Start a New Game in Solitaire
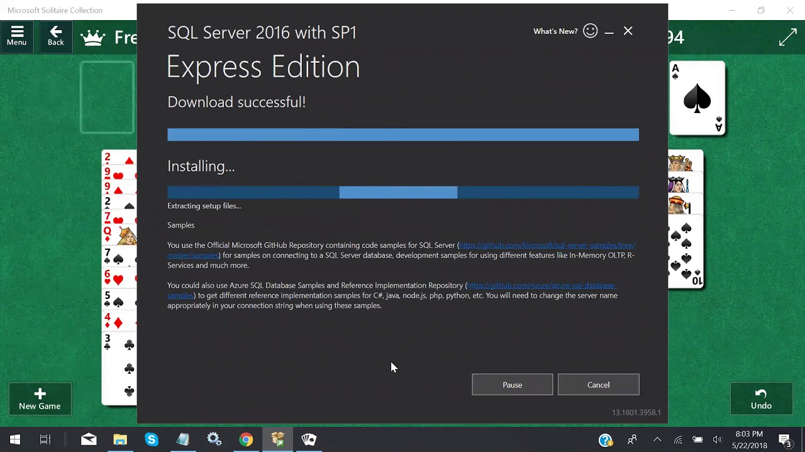805x452 pixels. pyautogui.click(x=40, y=399)
